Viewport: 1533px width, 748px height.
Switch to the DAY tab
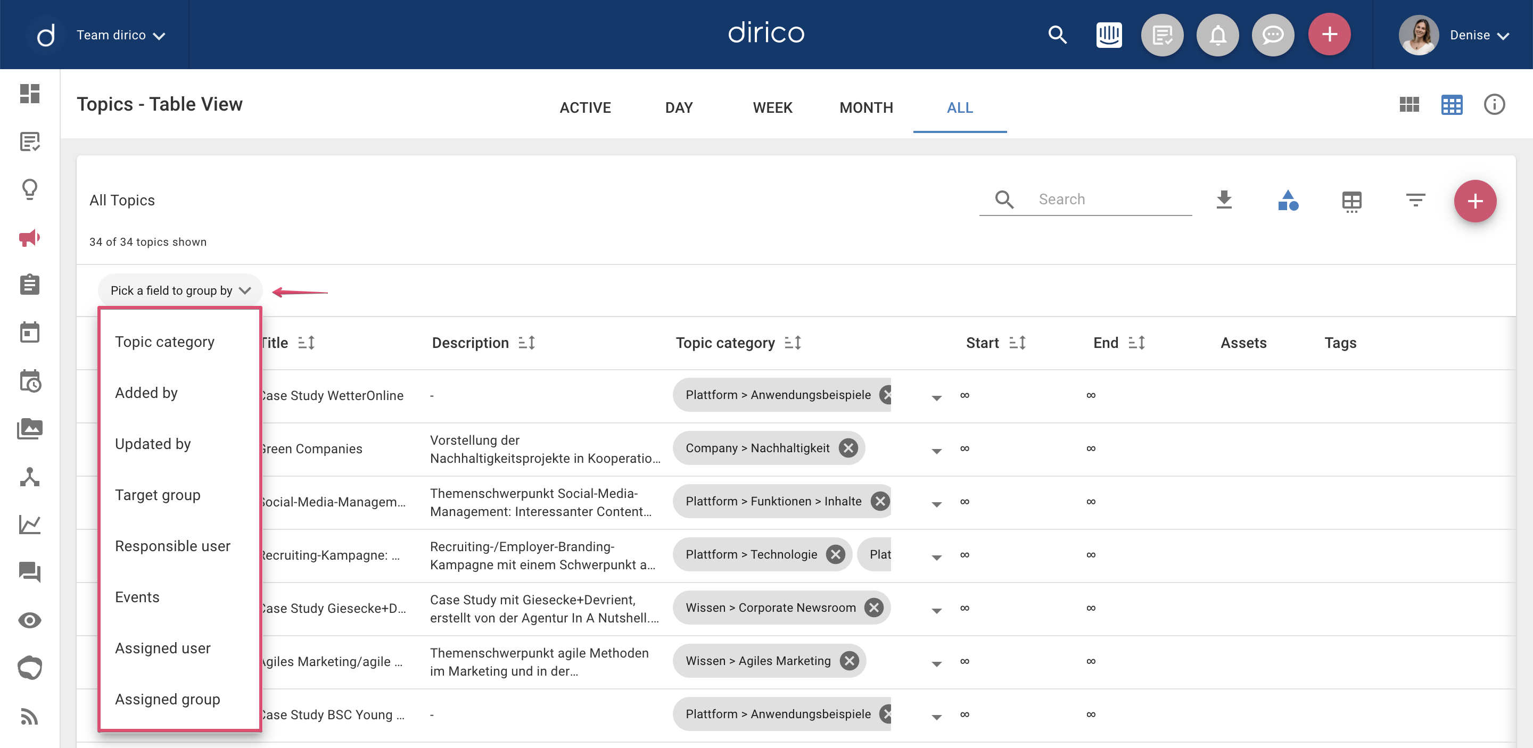[679, 107]
